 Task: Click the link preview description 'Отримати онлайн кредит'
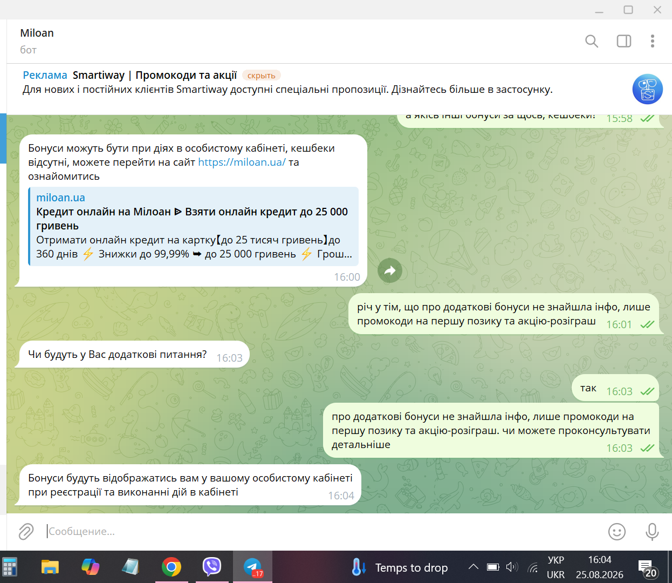(x=194, y=247)
